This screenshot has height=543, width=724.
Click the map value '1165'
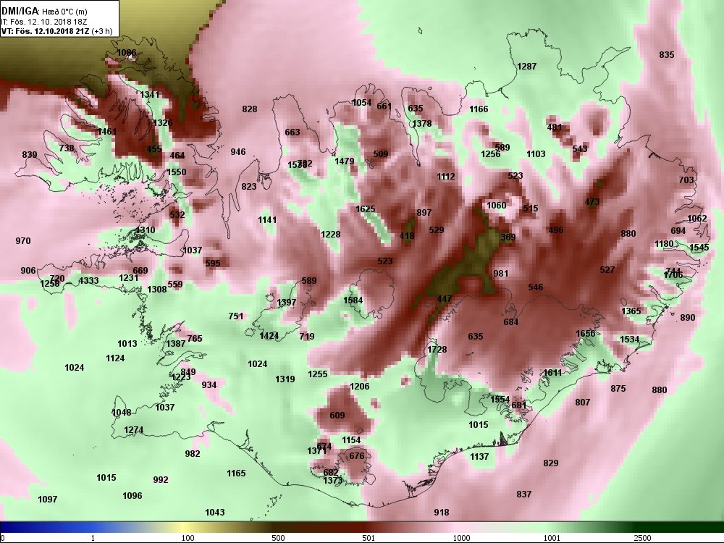pos(236,473)
